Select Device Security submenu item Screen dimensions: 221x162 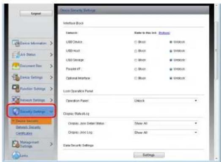[x=31, y=121]
